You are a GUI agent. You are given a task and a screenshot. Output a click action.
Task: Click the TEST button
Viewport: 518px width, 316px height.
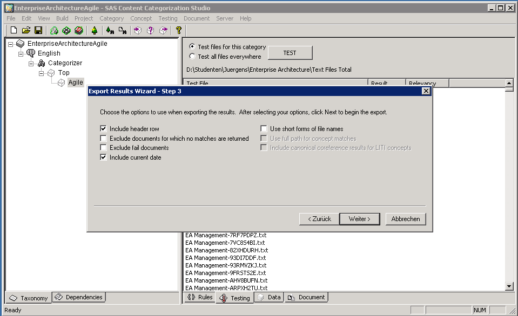click(x=290, y=53)
